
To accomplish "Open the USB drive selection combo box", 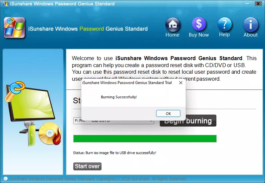I will click(114, 121).
